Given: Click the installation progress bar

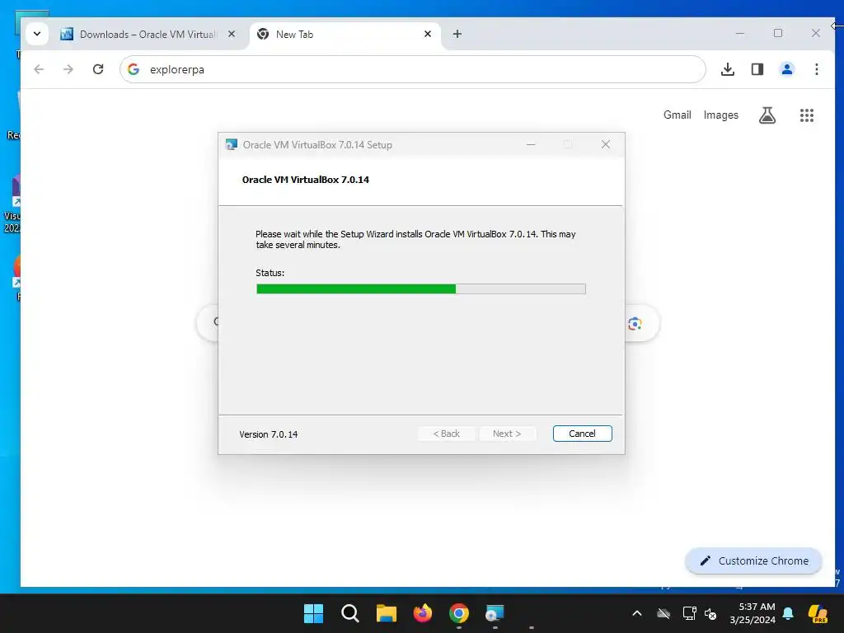Looking at the screenshot, I should click(421, 289).
